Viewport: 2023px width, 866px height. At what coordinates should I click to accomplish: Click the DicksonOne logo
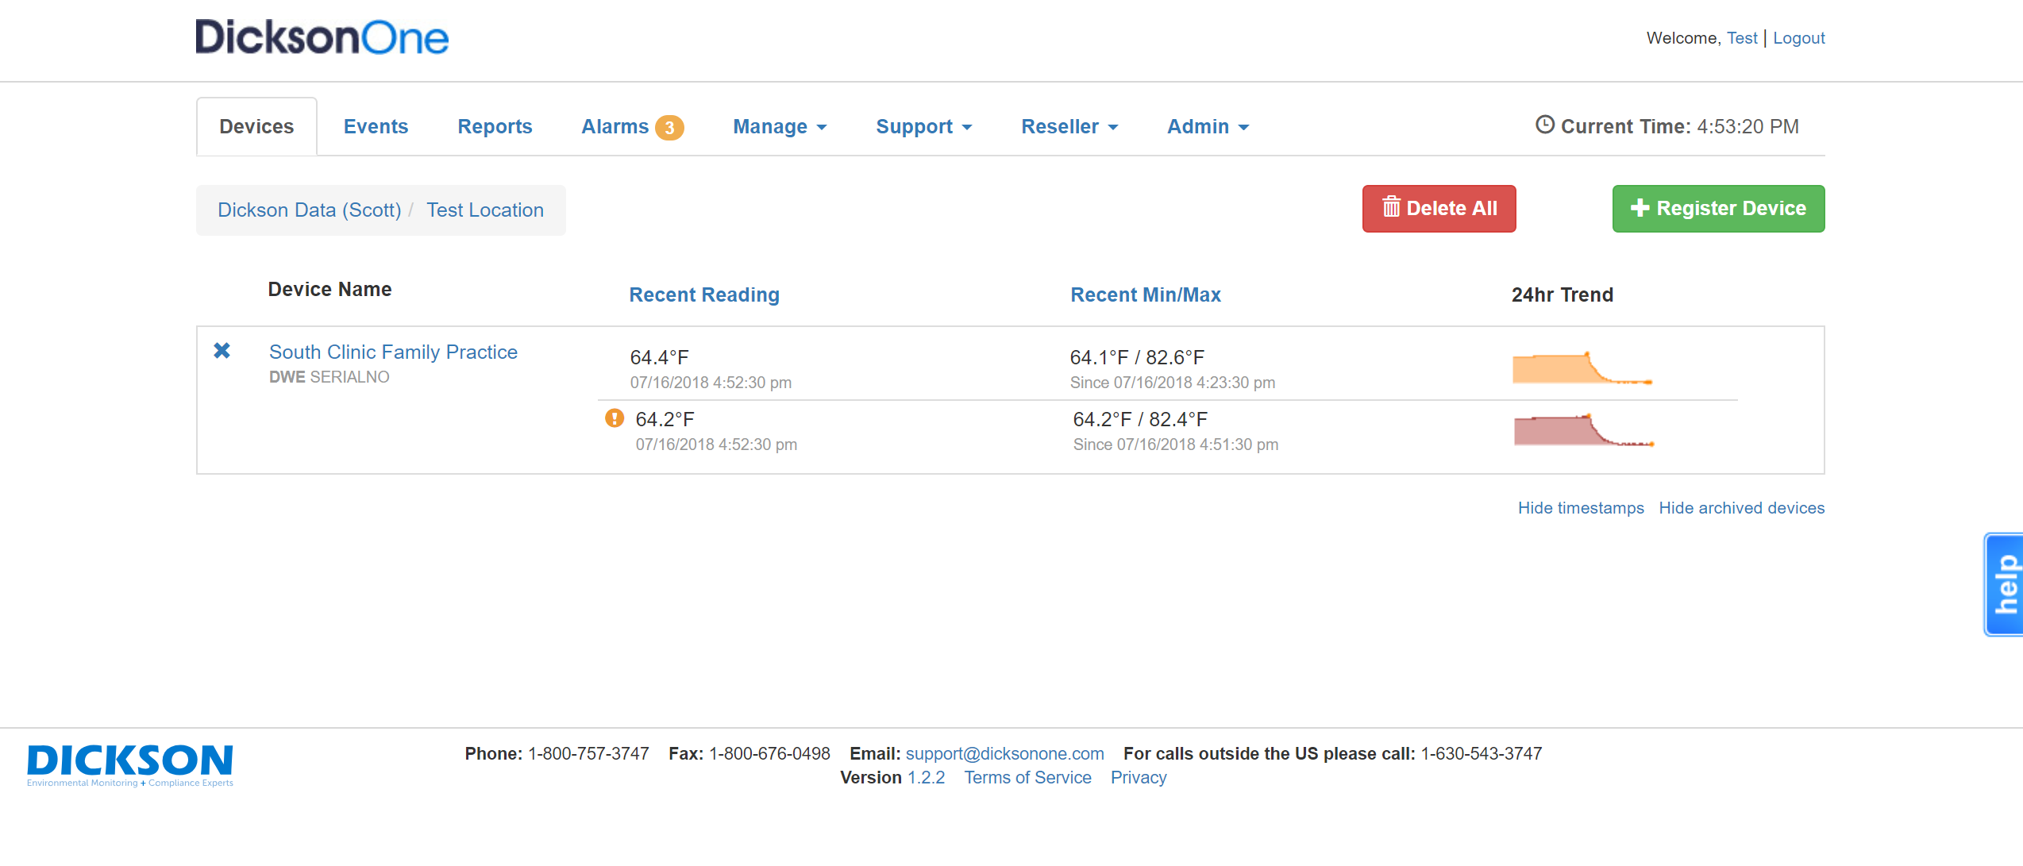point(322,37)
